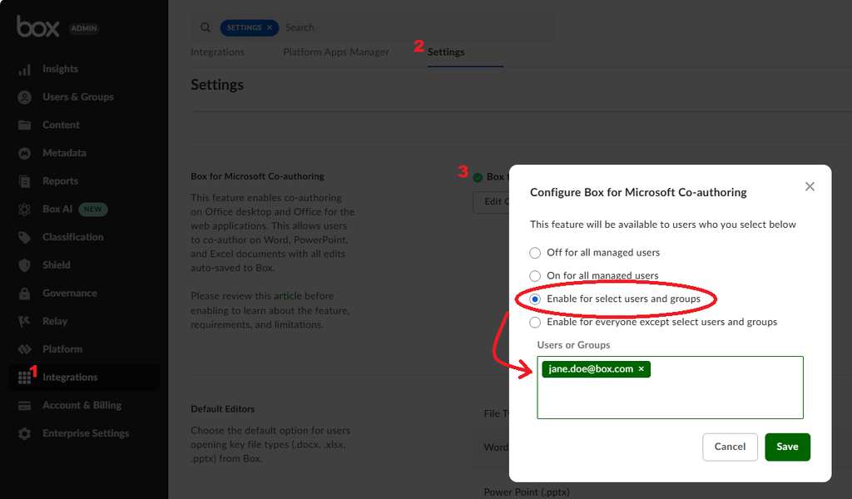Switch to the Integrations tab
The width and height of the screenshot is (852, 499).
(217, 52)
